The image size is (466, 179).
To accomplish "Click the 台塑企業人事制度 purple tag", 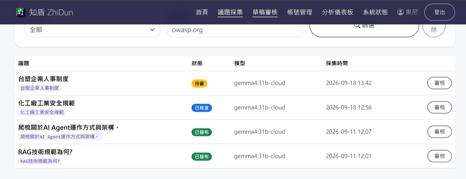I will (40, 88).
